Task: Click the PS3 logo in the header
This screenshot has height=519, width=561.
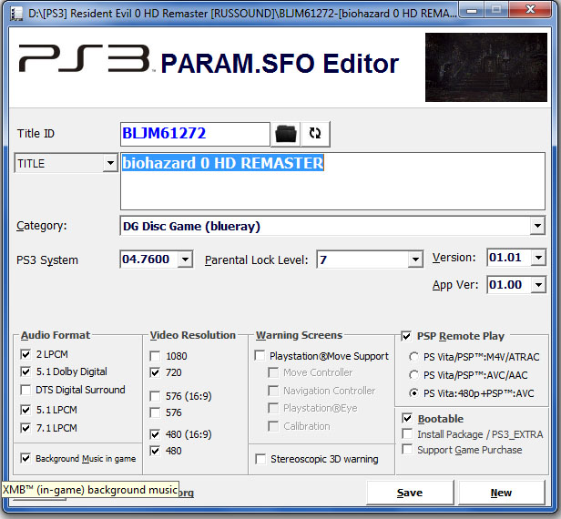Action: 84,61
